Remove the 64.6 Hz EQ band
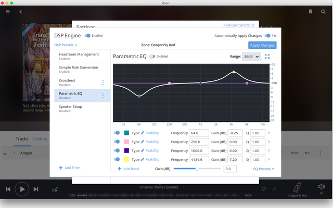The width and height of the screenshot is (333, 208). pyautogui.click(x=268, y=133)
